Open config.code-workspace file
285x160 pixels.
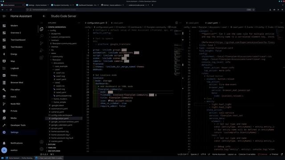tap(61, 116)
